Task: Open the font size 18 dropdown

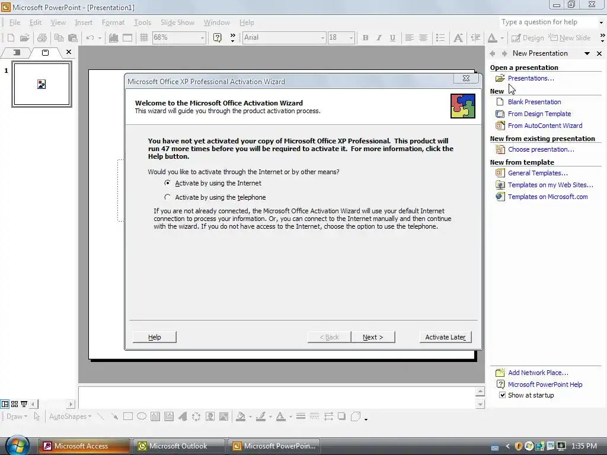Action: pyautogui.click(x=351, y=38)
